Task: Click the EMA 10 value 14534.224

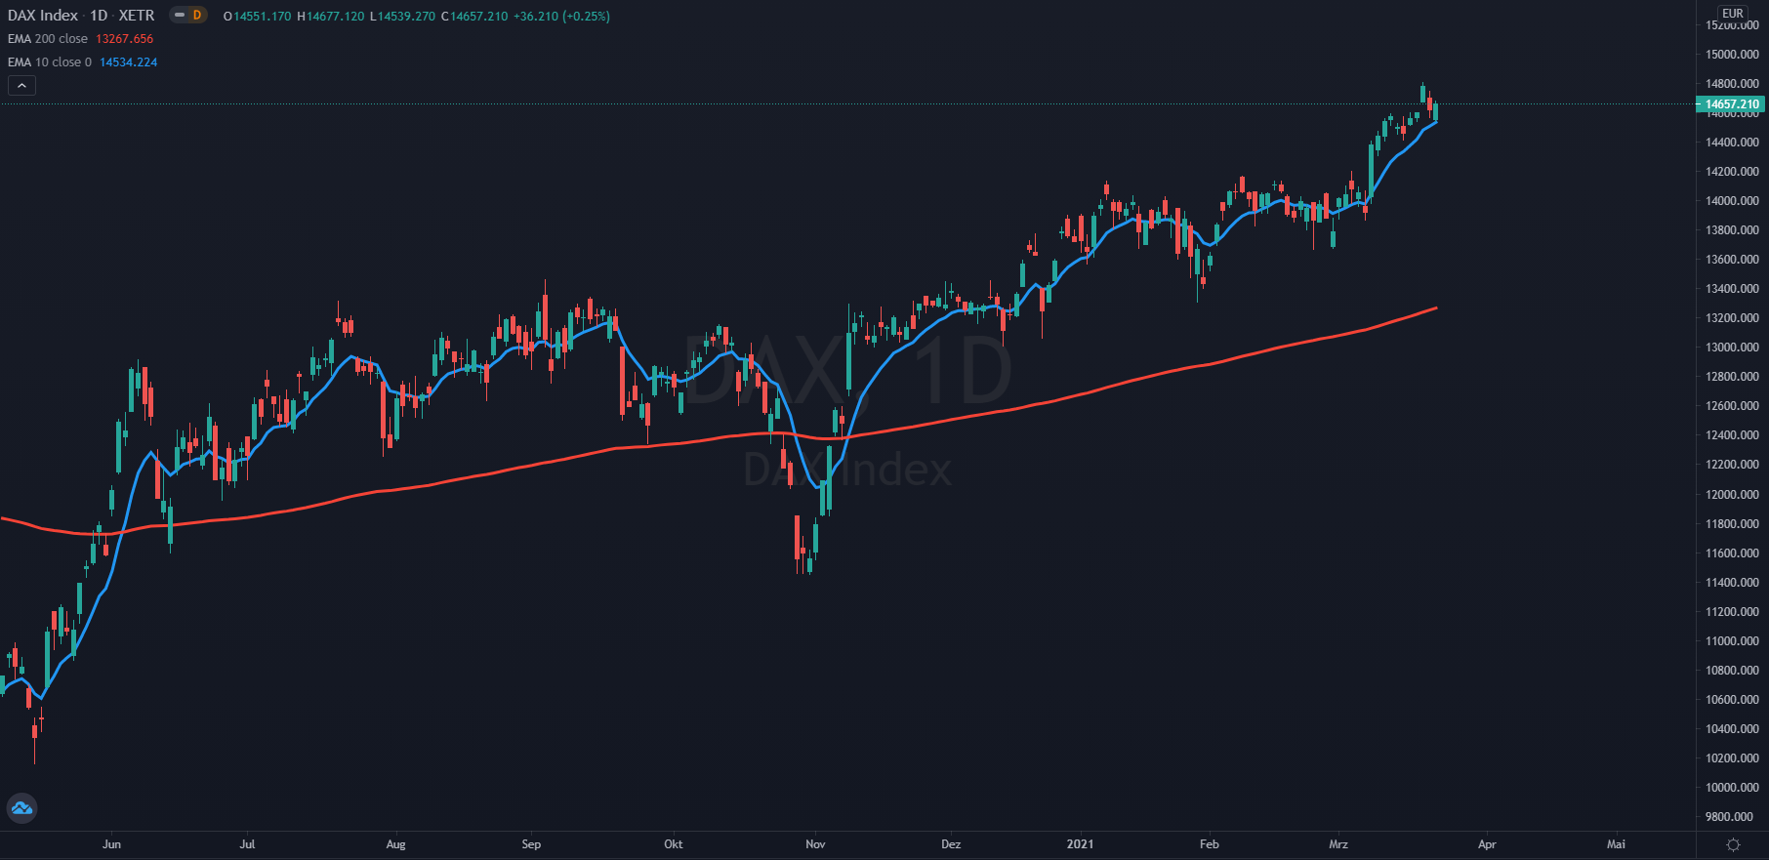Action: click(x=129, y=62)
